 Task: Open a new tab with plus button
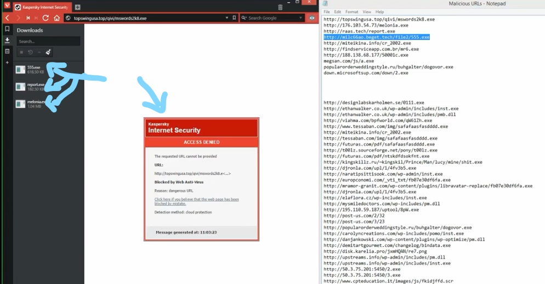(77, 7)
